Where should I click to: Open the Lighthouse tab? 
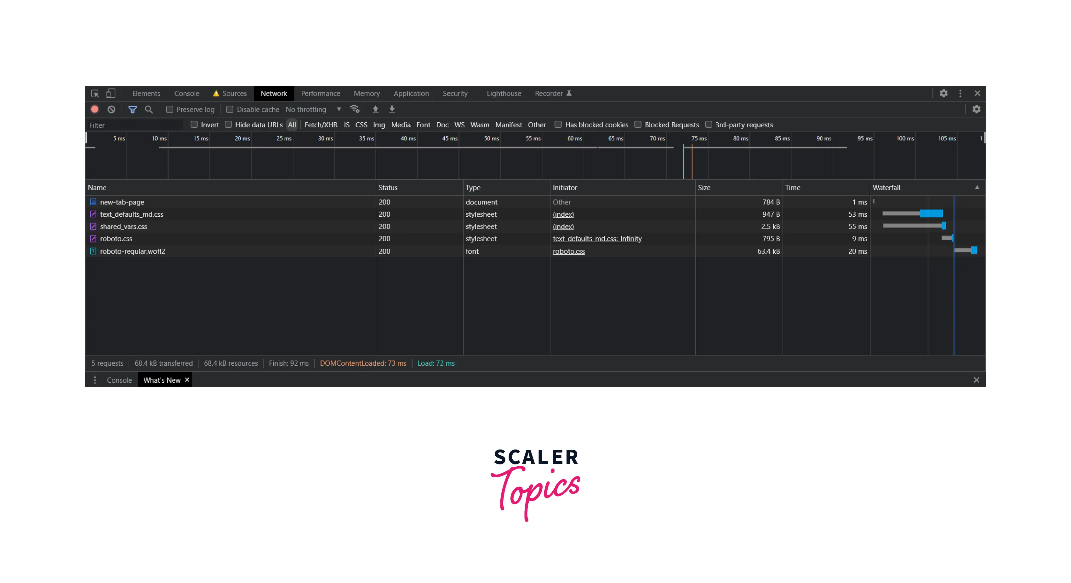(x=504, y=93)
